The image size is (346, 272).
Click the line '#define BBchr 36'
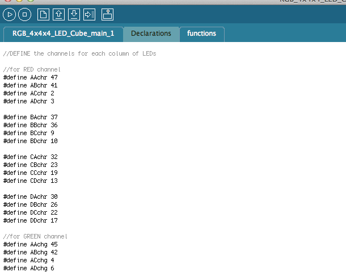point(31,125)
